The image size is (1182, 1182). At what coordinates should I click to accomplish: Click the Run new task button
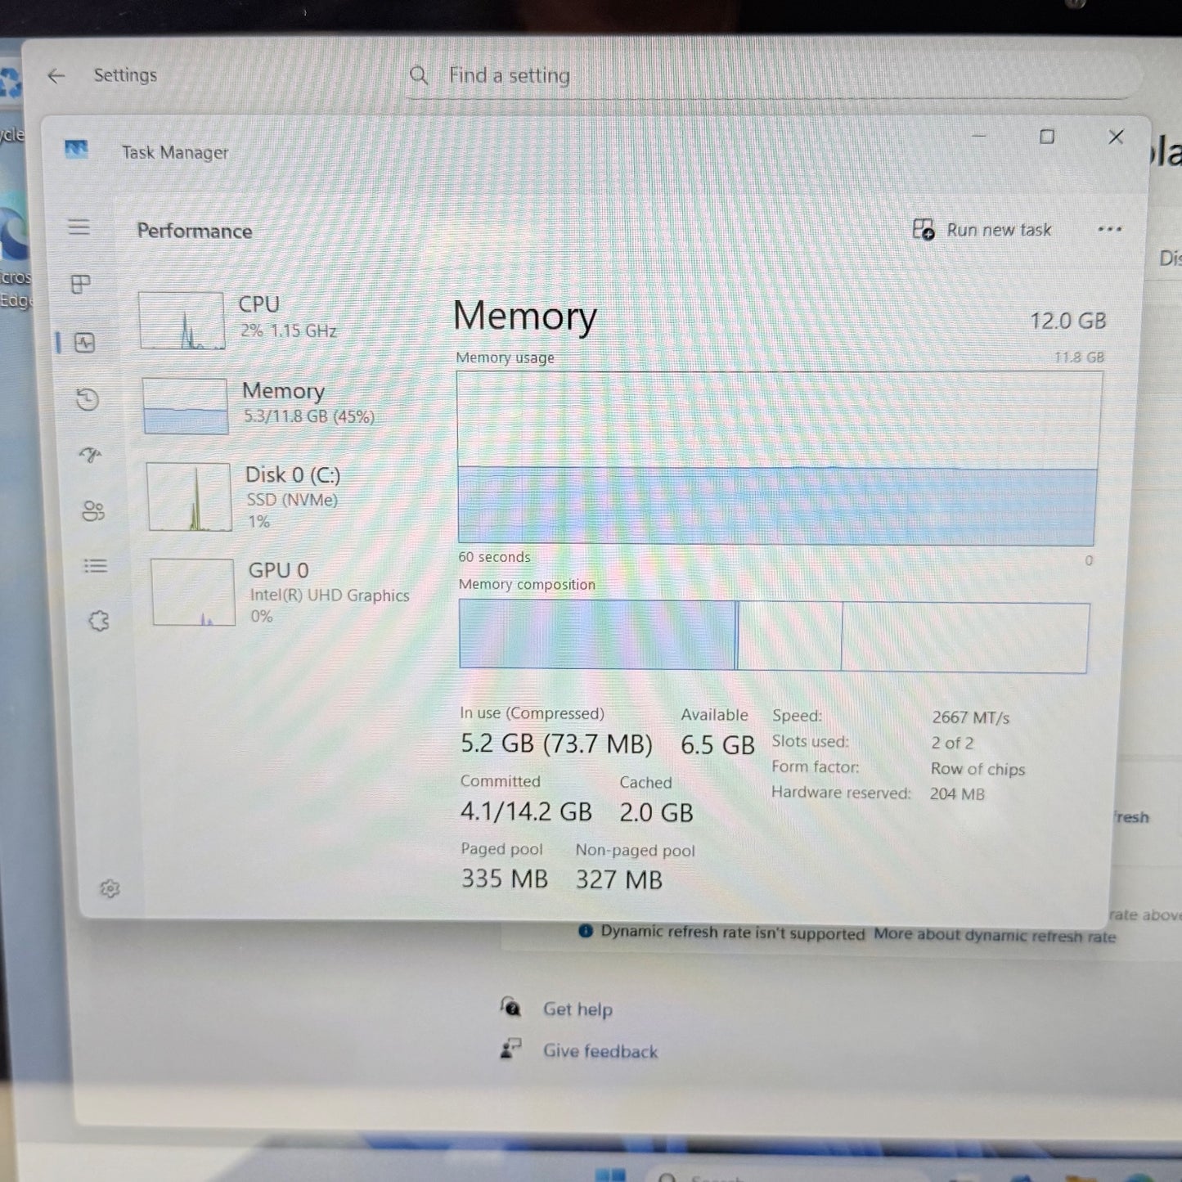982,230
